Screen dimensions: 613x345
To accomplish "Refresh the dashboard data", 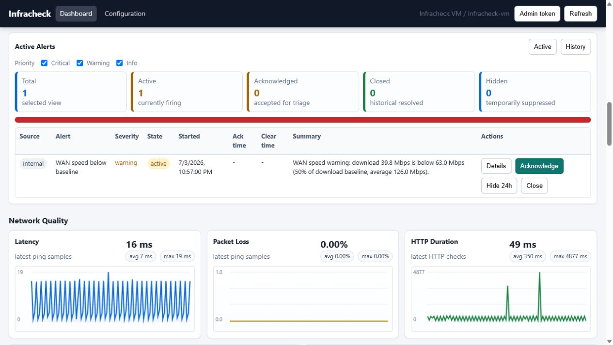I will click(x=581, y=14).
